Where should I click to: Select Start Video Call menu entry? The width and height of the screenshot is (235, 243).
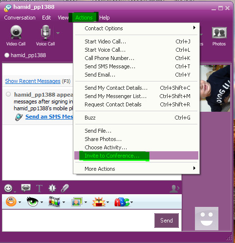click(x=136, y=41)
